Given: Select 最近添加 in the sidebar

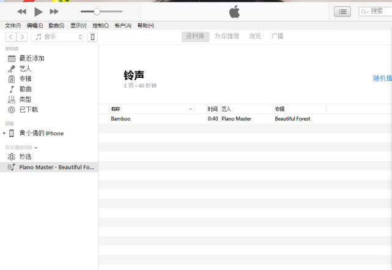Looking at the screenshot, I should pos(32,59).
